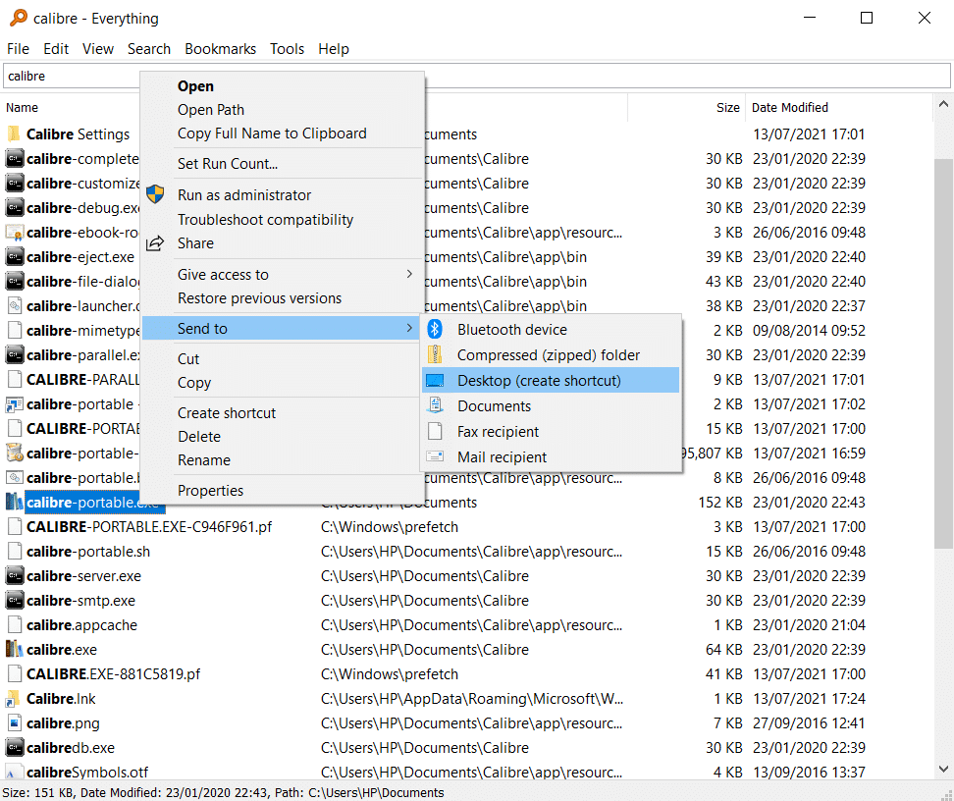Click the Everything magnifier app icon
The width and height of the screenshot is (954, 801).
click(19, 18)
